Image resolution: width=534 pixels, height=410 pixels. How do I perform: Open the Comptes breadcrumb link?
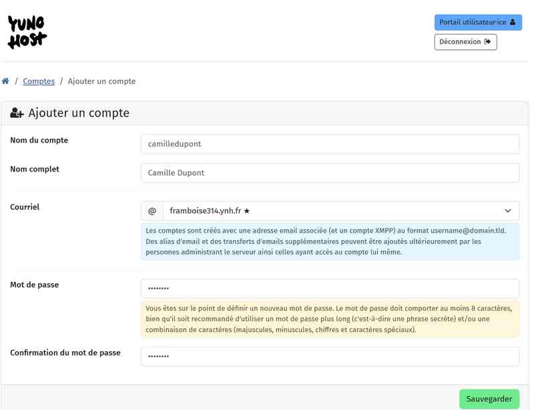tap(39, 81)
